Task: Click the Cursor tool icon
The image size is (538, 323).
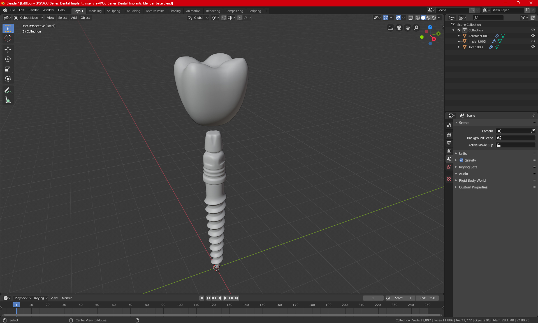Action: click(x=8, y=38)
